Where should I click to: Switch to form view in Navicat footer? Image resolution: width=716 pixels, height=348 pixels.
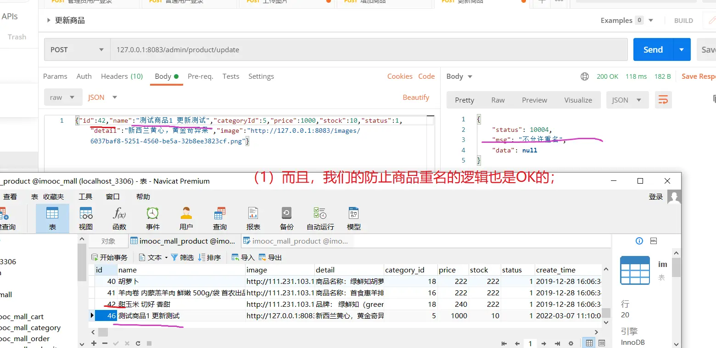click(x=602, y=343)
